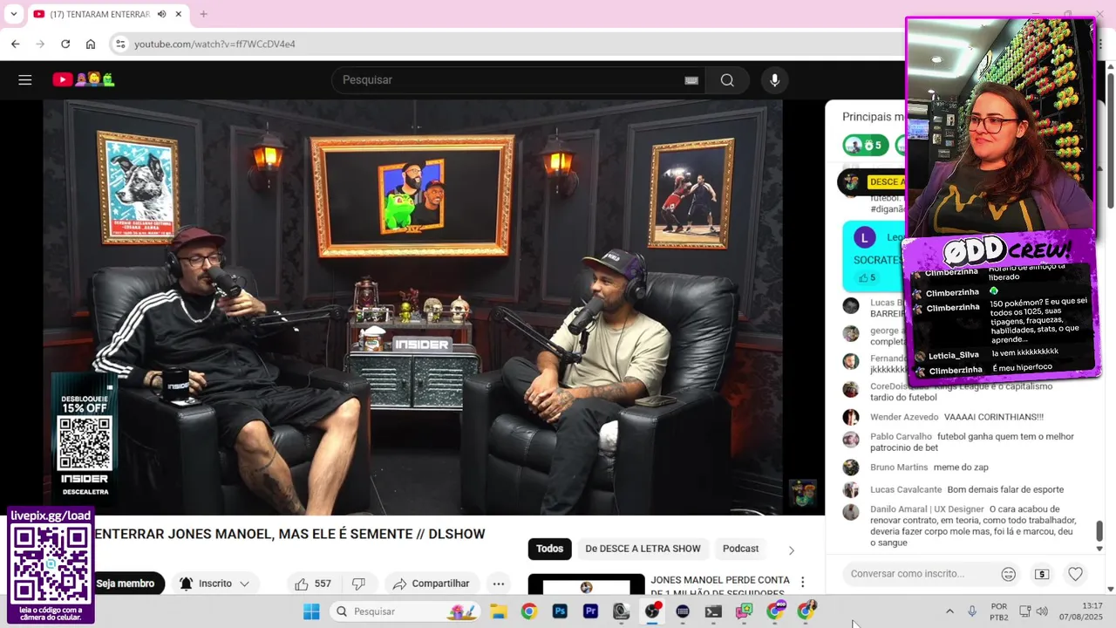The image size is (1116, 628).
Task: Start voice search with microphone icon
Action: point(774,80)
